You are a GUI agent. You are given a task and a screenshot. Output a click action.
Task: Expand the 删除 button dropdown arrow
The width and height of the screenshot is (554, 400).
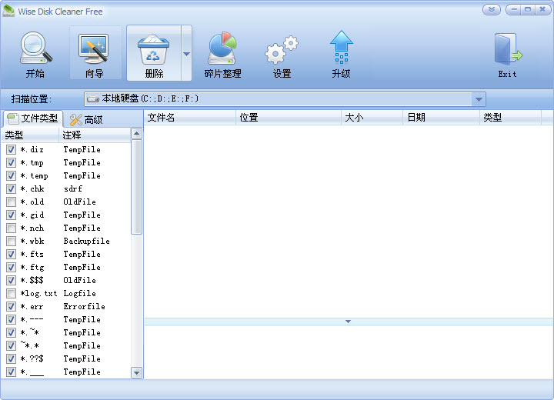pyautogui.click(x=185, y=54)
